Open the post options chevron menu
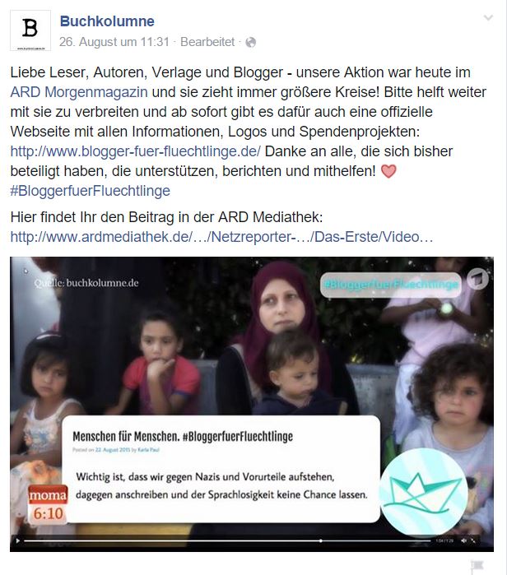 [488, 17]
